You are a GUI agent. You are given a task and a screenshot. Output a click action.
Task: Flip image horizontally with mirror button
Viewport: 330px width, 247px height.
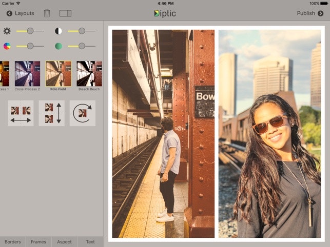pos(21,113)
